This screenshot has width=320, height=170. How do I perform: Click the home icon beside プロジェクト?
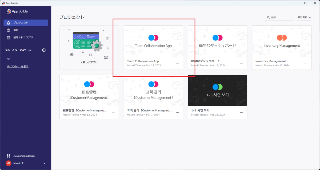coord(9,23)
